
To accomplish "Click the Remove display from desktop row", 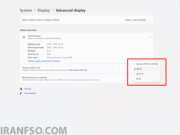I will tap(87, 78).
